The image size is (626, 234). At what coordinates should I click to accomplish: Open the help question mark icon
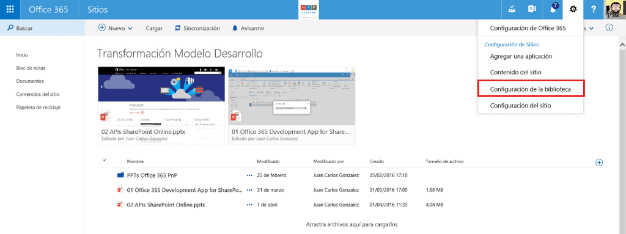coord(593,9)
